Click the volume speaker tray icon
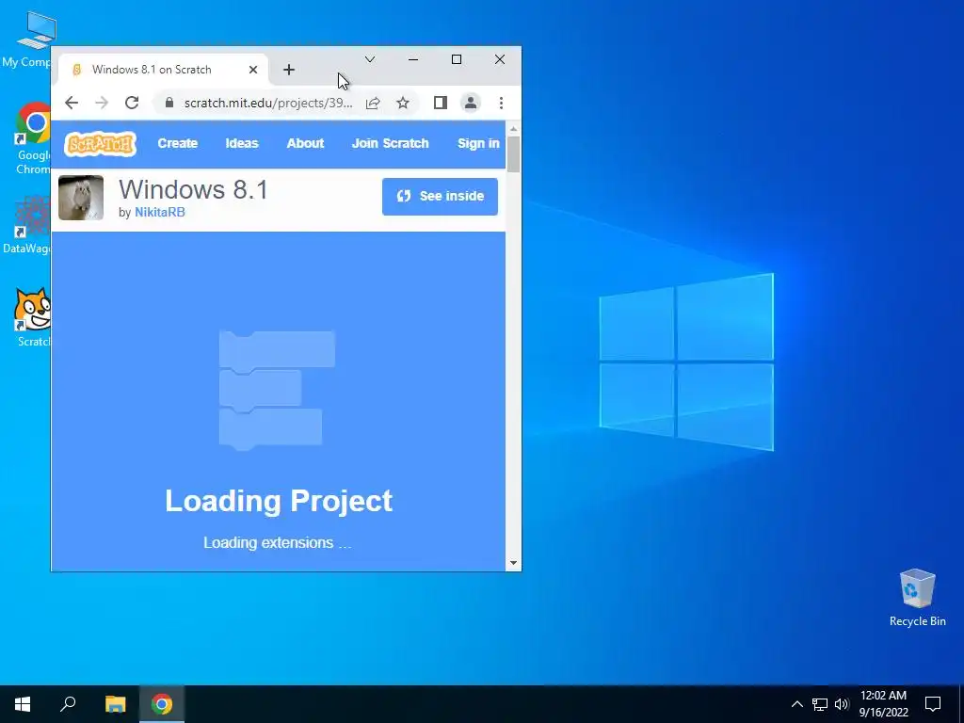The height and width of the screenshot is (723, 964). (842, 704)
